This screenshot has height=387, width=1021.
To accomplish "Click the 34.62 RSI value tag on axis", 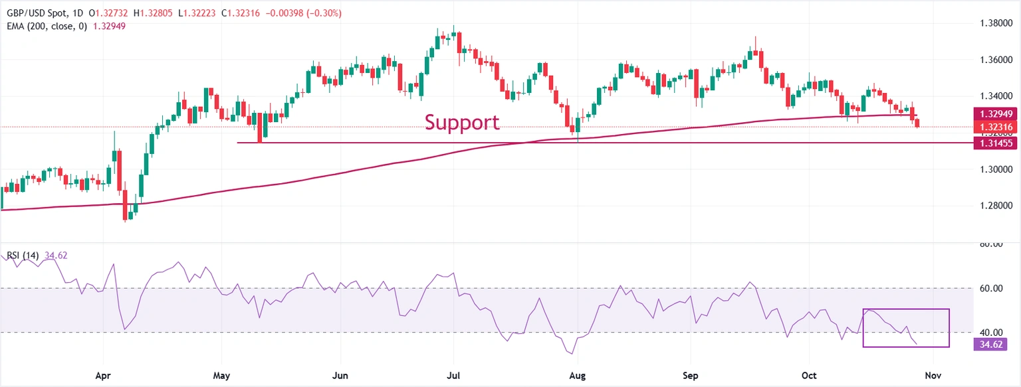I will click(988, 344).
